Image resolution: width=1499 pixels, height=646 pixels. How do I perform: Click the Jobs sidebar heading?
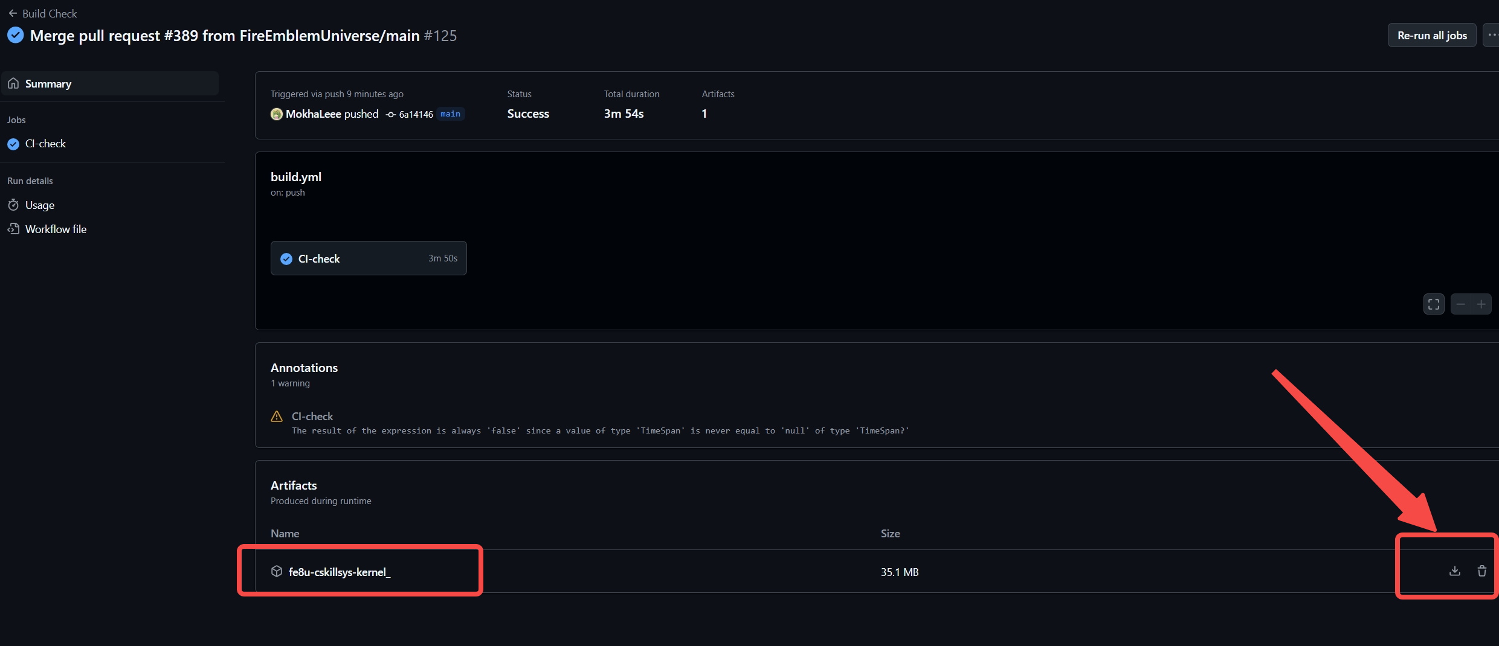pyautogui.click(x=16, y=120)
